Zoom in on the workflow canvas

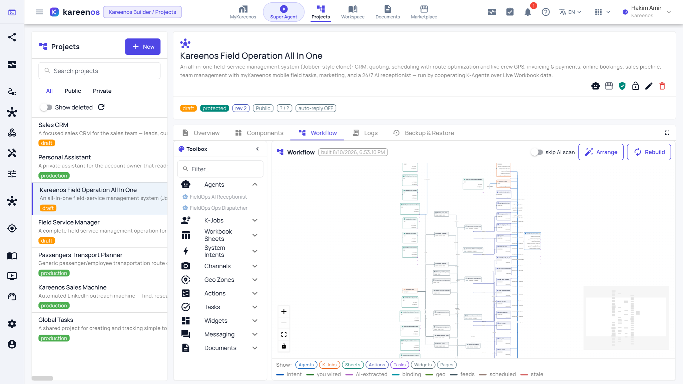pos(284,311)
